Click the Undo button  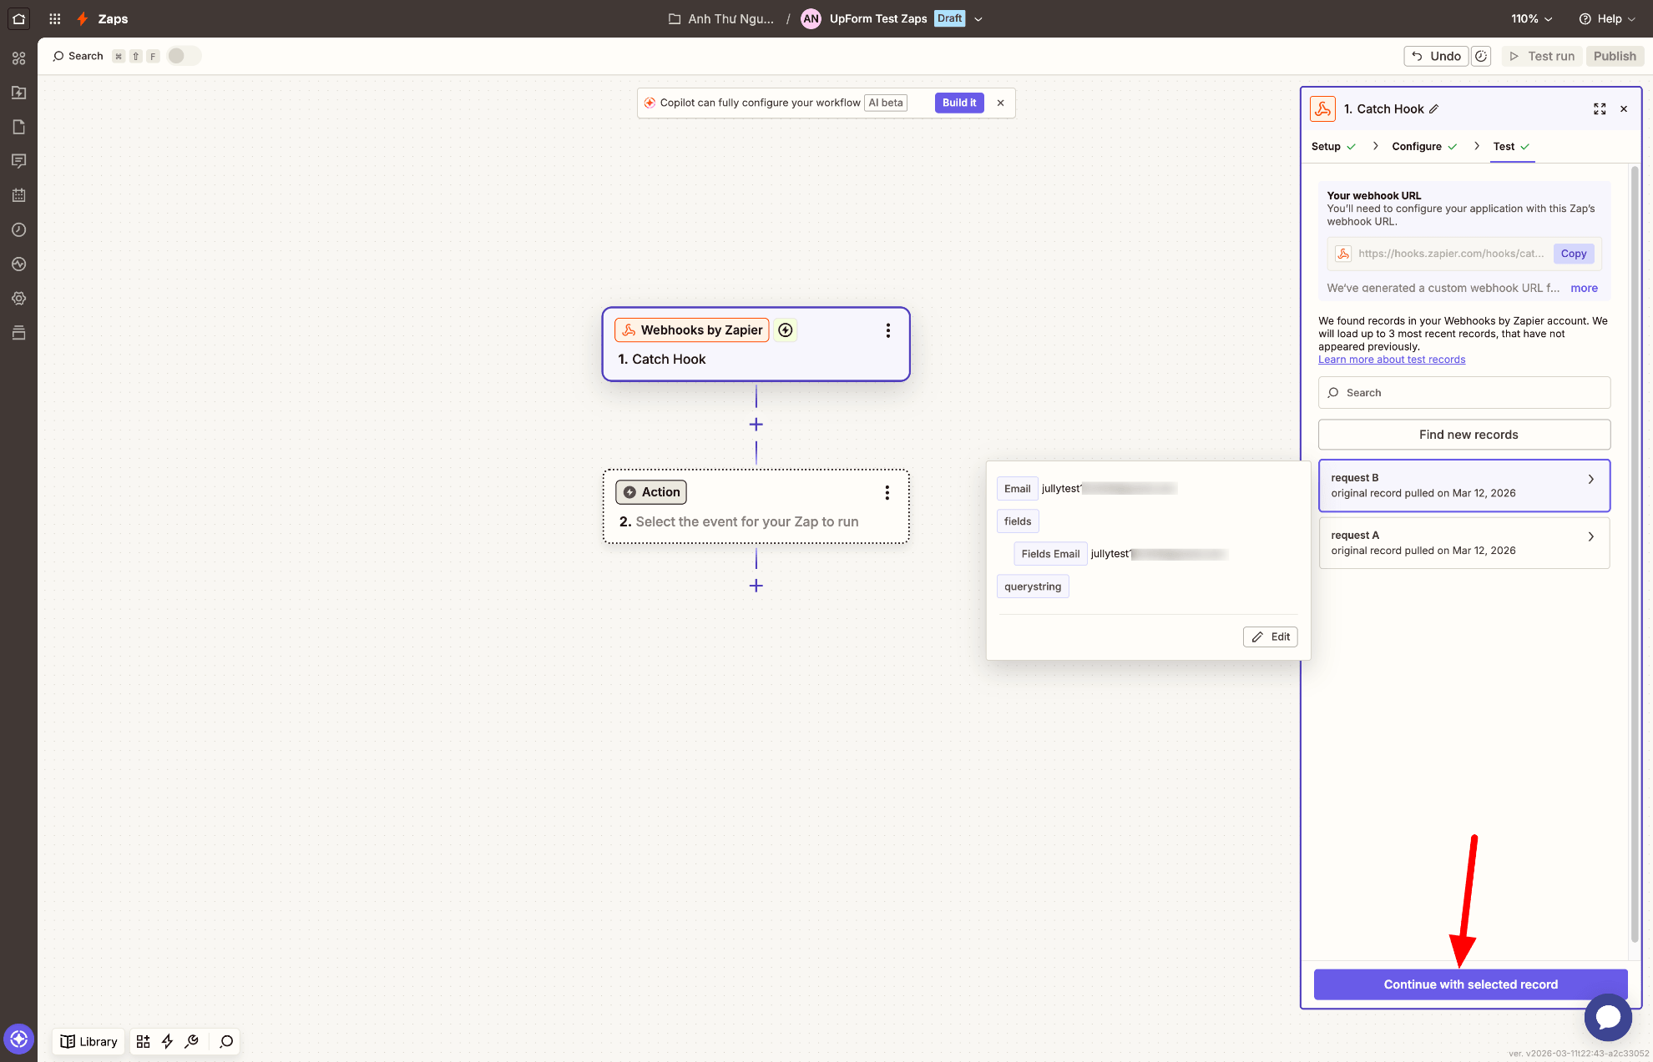(1436, 56)
